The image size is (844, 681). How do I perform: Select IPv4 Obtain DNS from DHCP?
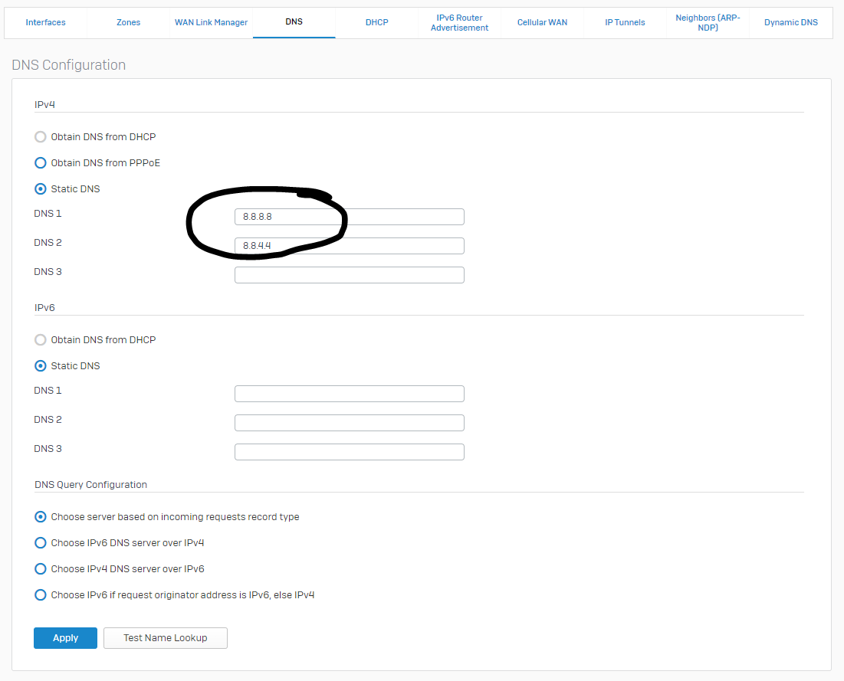[41, 136]
